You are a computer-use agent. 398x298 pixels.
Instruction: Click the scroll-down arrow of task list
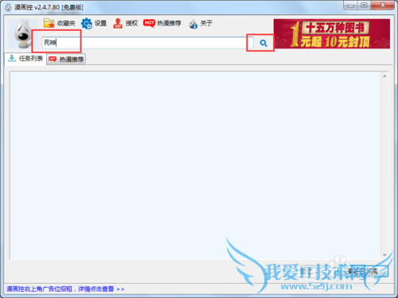point(384,255)
